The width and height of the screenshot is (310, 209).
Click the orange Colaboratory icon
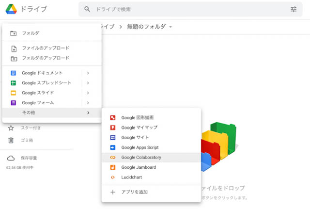113,157
